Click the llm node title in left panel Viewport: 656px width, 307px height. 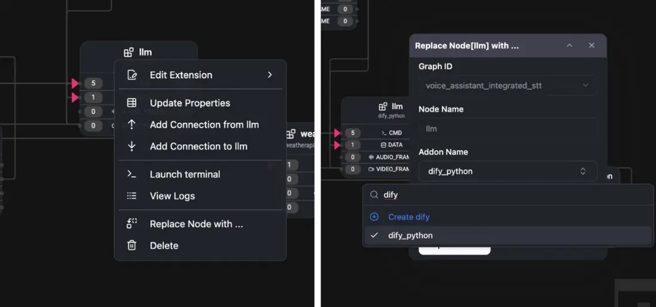coord(145,52)
